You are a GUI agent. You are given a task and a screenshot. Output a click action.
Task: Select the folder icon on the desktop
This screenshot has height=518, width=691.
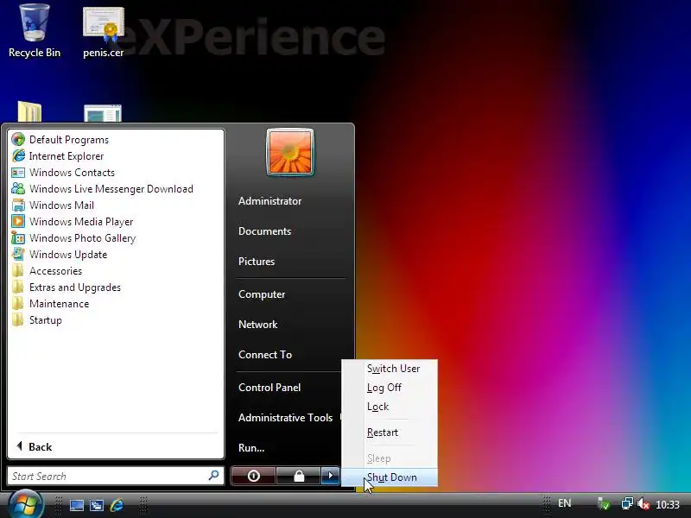point(30,111)
